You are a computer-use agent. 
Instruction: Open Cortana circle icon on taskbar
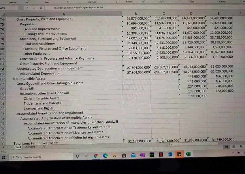tap(77, 156)
